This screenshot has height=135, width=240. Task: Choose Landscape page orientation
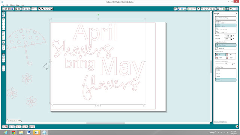pyautogui.click(x=226, y=45)
